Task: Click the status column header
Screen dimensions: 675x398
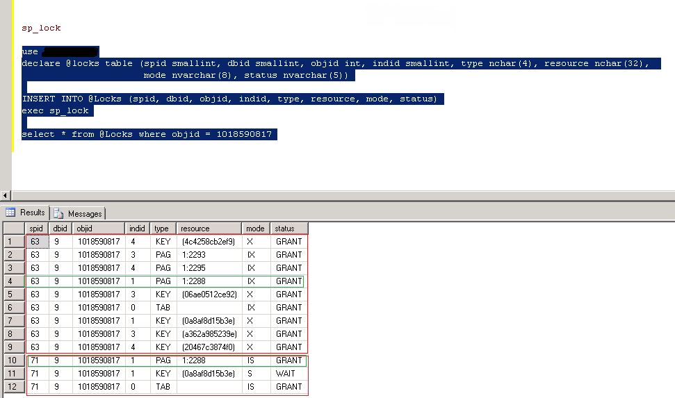Action: [288, 229]
